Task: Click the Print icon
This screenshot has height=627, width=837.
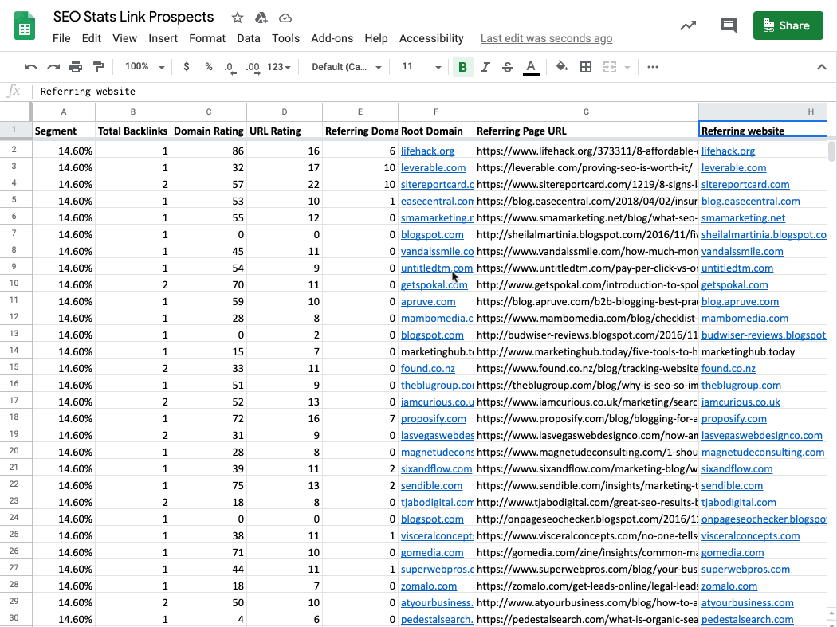Action: (x=76, y=67)
